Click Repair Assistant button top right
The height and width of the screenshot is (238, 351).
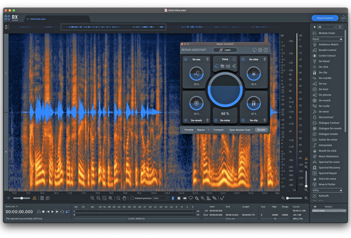pos(325,18)
